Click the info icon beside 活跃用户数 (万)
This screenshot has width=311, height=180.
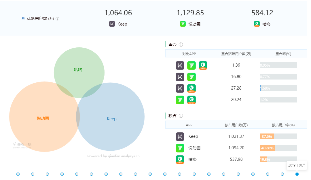click(58, 19)
